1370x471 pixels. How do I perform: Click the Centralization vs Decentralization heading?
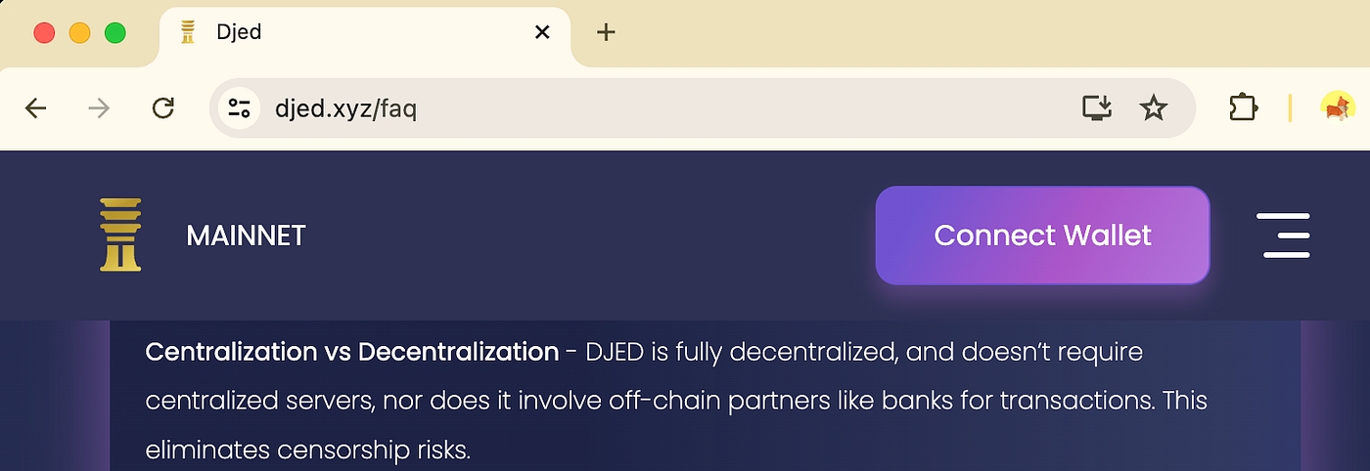pos(351,352)
